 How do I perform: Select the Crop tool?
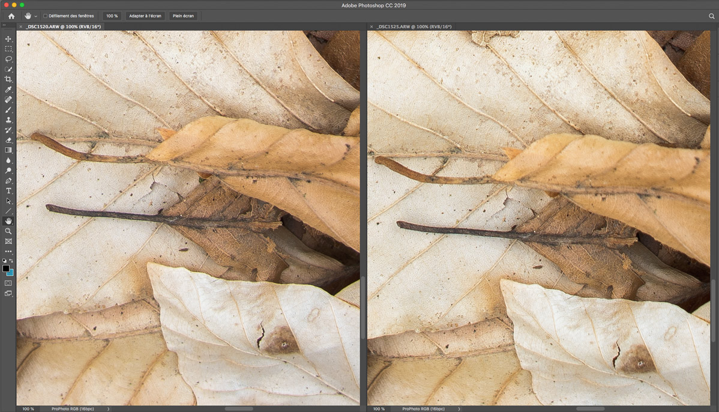8,79
